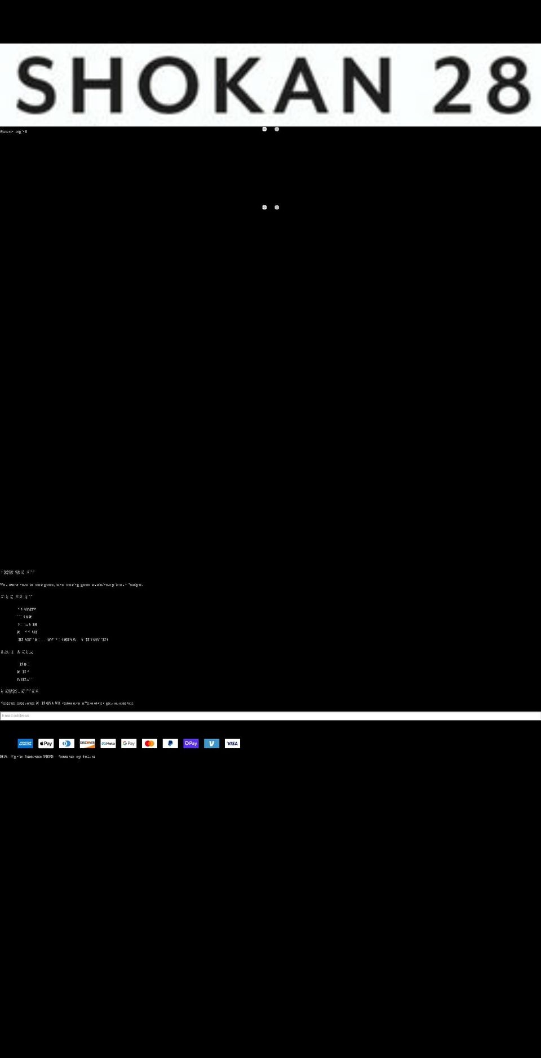Open the SHOKAN 28 logo banner
Screen dimensions: 541x1058
[270, 85]
